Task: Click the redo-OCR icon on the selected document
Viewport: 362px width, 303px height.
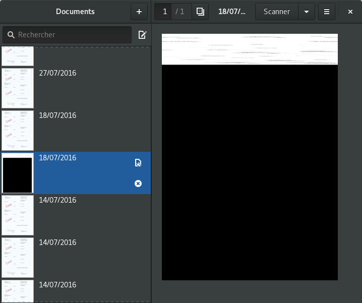Action: pos(138,163)
